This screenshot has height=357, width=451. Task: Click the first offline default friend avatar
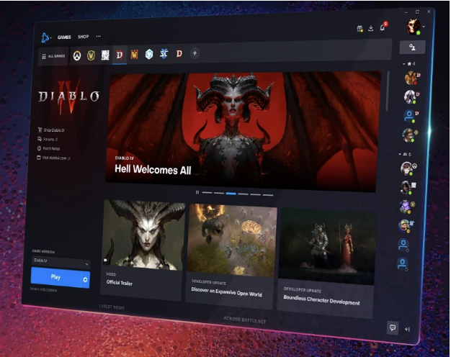tap(403, 245)
